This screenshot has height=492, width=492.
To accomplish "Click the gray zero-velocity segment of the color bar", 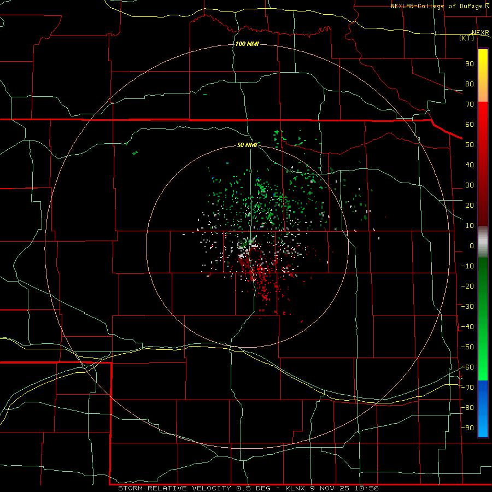I will (x=483, y=242).
